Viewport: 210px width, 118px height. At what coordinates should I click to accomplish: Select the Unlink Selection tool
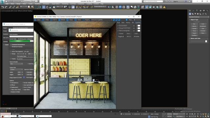[x=14, y=7]
